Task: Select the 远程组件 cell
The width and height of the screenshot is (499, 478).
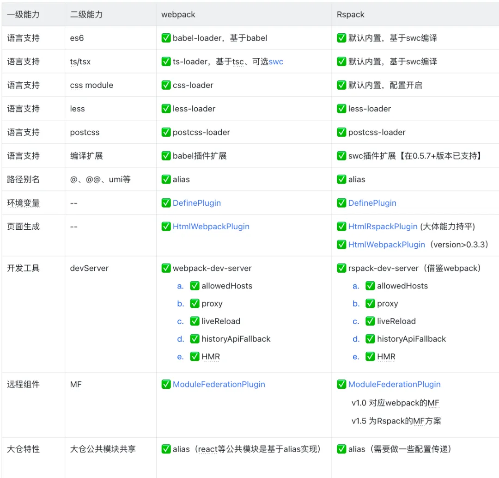Action: point(33,405)
